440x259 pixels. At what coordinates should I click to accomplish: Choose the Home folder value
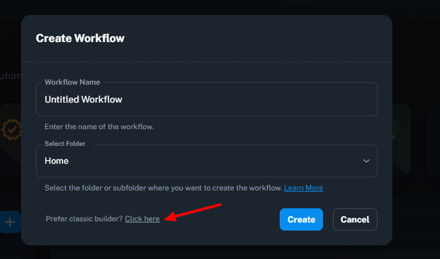[x=56, y=161]
